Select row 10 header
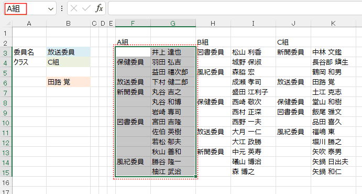 pos(6,122)
